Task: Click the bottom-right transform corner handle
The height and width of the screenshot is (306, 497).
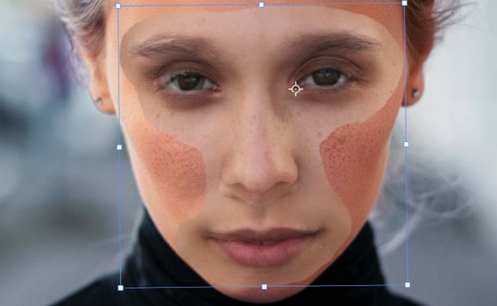Action: click(408, 285)
